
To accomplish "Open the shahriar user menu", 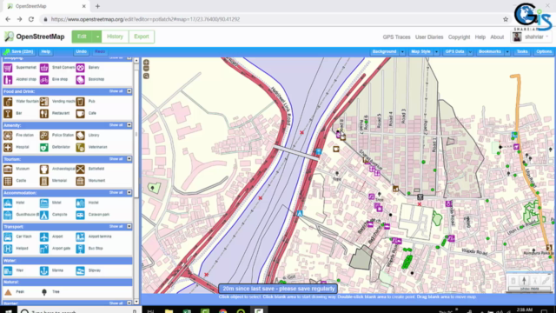I will (x=531, y=37).
